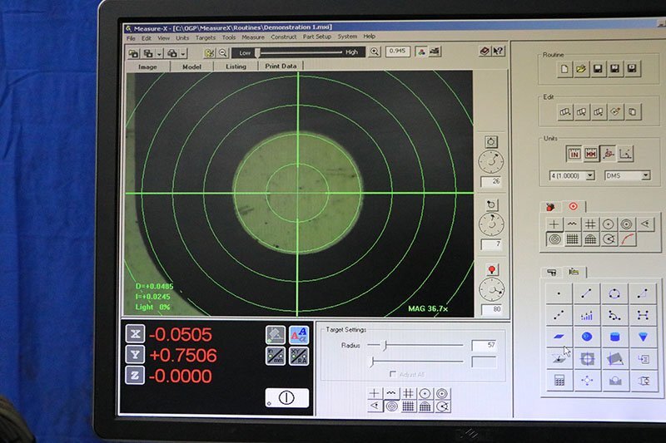The width and height of the screenshot is (666, 443).
Task: Zero the Y axis readout button
Action: pos(135,354)
